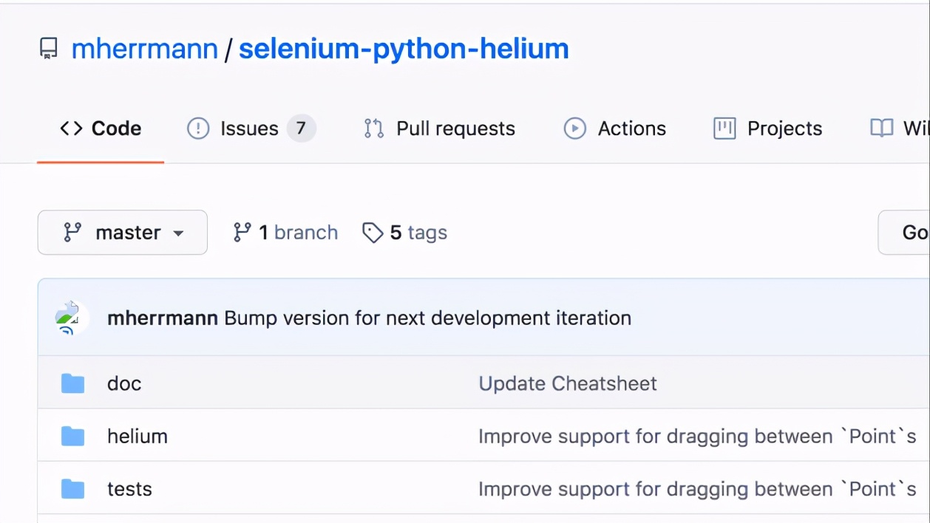Open the commit "Bump version for next development iteration"

[427, 318]
